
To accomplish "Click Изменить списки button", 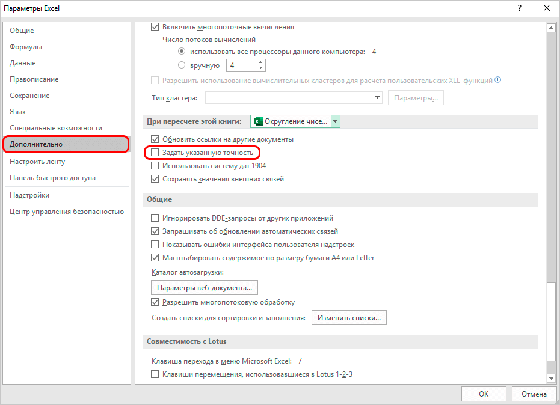I will click(349, 318).
